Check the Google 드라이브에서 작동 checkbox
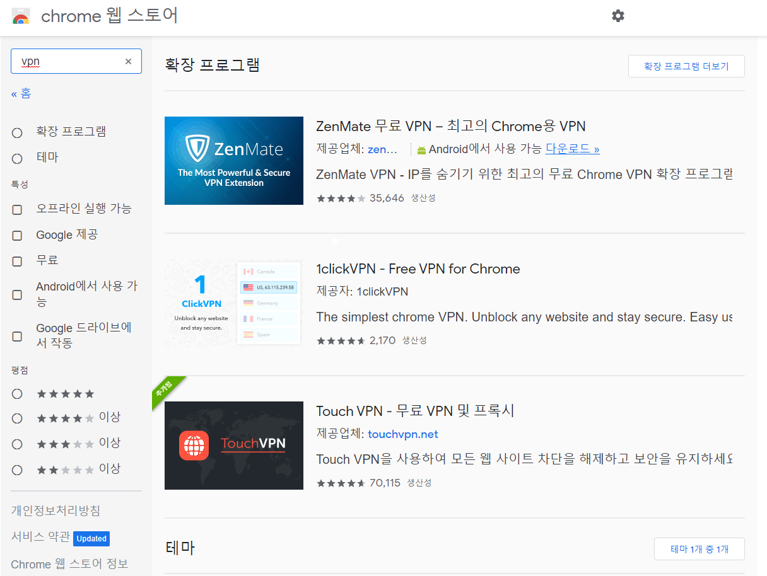The image size is (767, 576). click(x=17, y=336)
